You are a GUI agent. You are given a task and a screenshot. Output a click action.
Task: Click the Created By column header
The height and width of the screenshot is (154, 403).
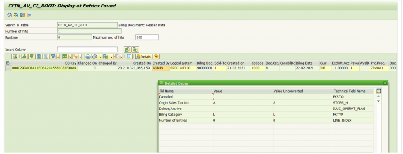[161, 63]
